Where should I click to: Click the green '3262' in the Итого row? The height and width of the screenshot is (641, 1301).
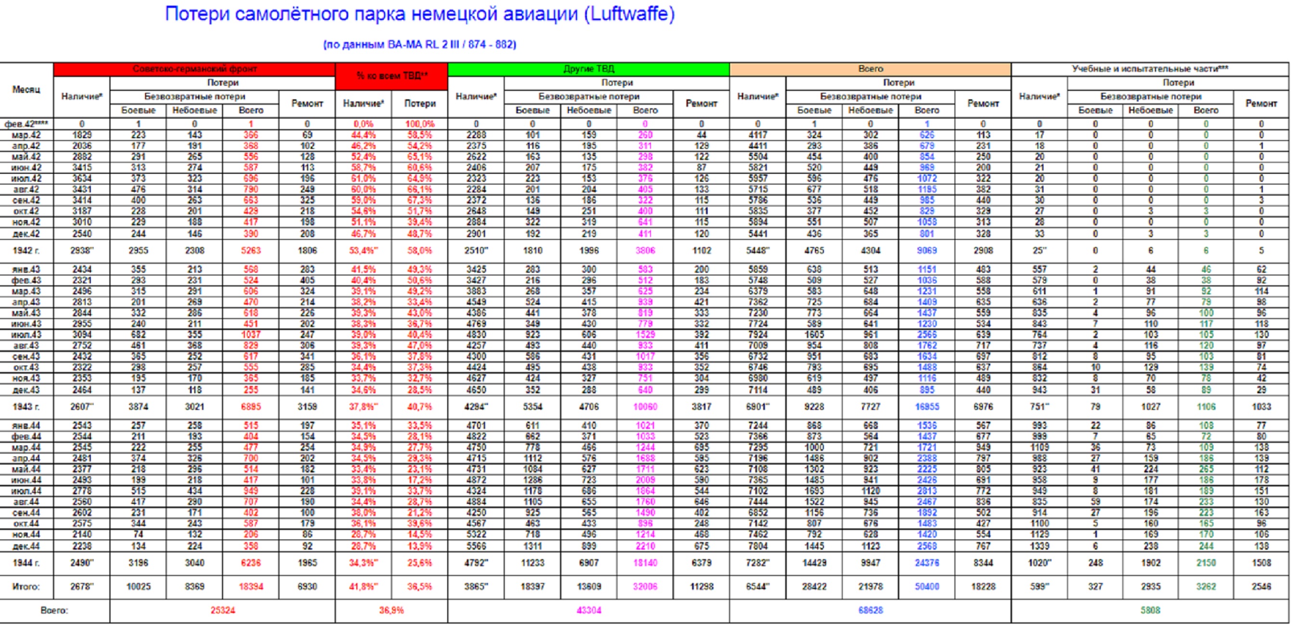pos(1206,587)
